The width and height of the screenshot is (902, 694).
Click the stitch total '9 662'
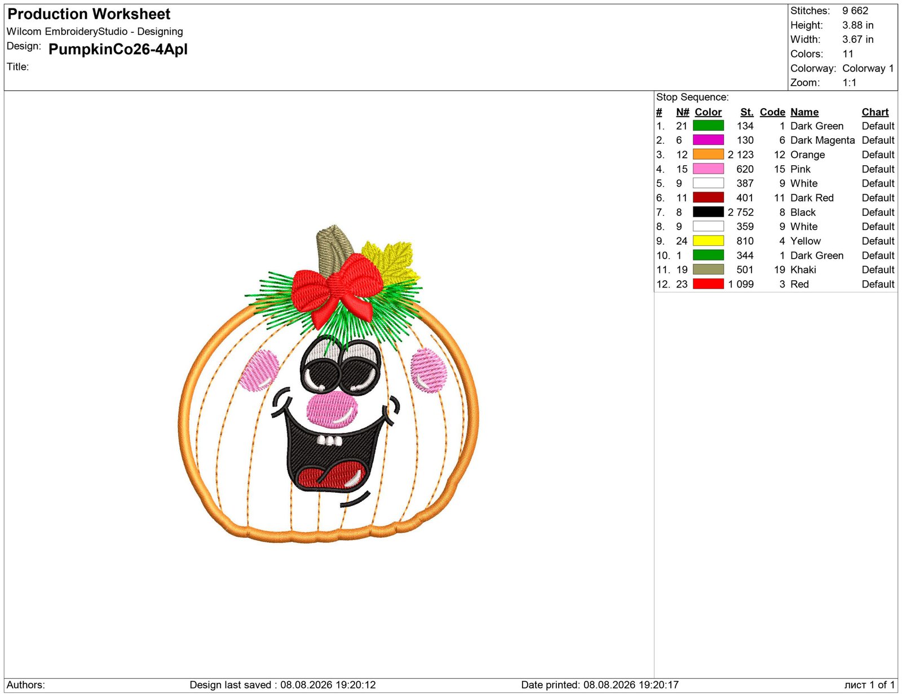click(855, 11)
